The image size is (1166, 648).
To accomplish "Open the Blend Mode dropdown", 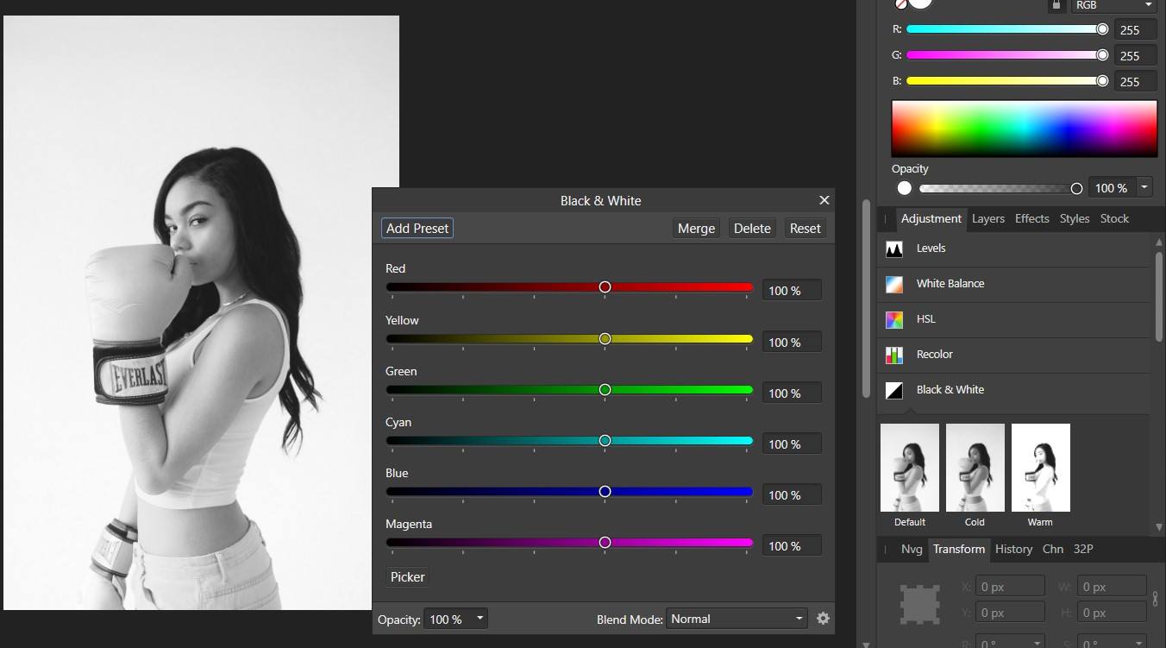I will tap(736, 618).
